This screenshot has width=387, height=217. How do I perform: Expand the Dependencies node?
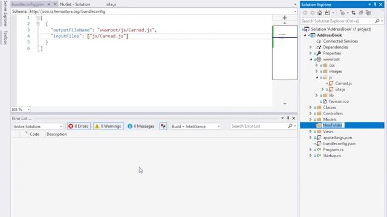coord(311,47)
